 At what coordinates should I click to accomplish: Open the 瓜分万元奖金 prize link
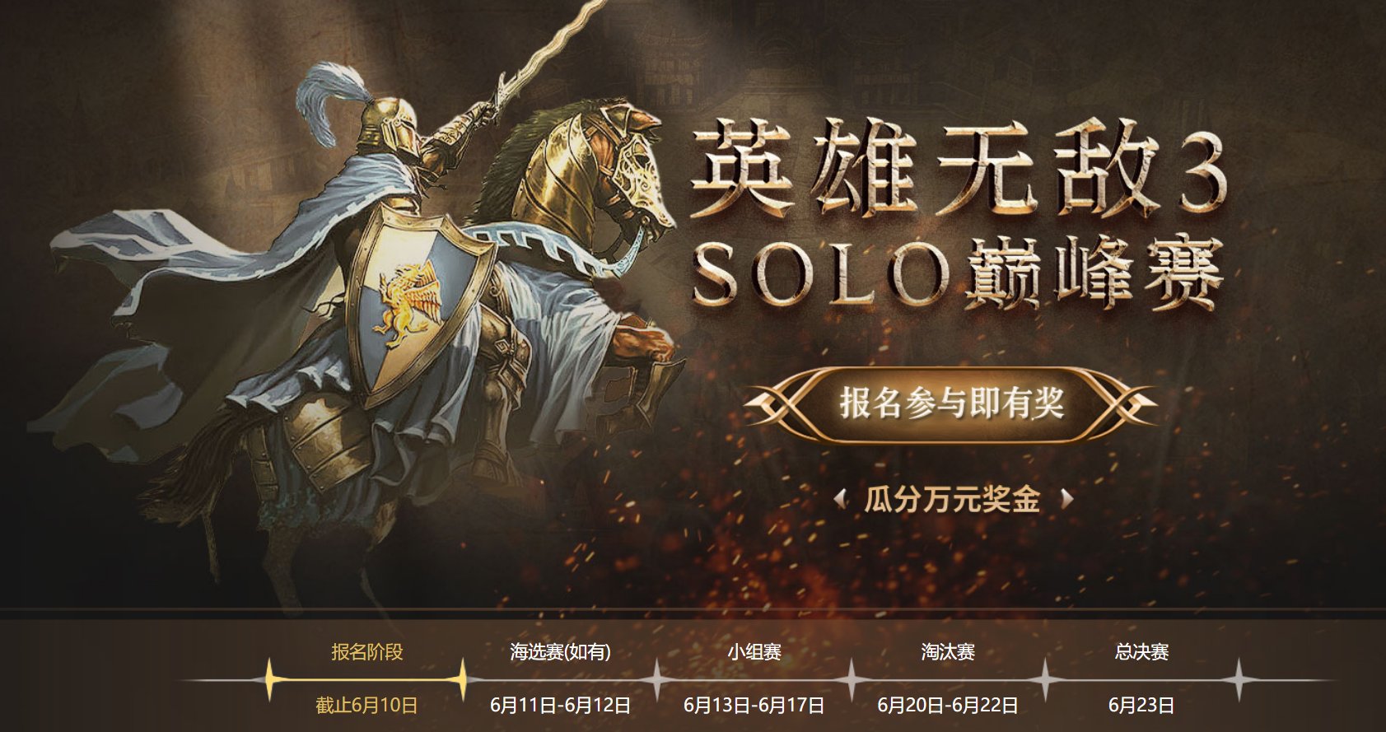point(952,499)
